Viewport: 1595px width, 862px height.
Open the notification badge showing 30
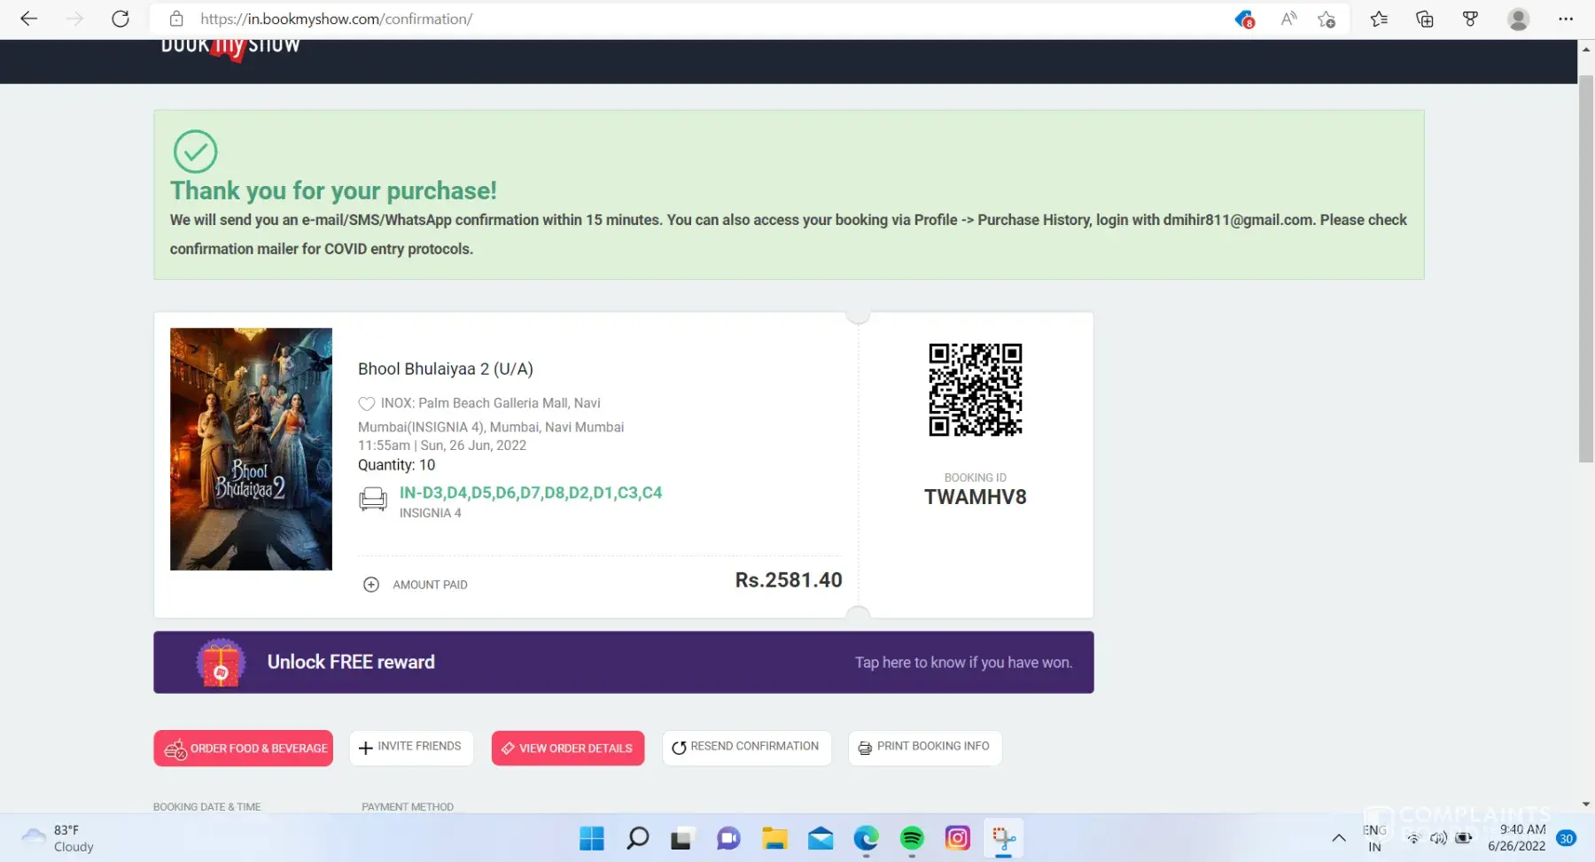tap(1567, 838)
